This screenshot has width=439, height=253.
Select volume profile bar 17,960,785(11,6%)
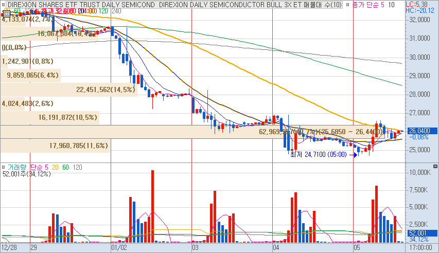[56, 146]
